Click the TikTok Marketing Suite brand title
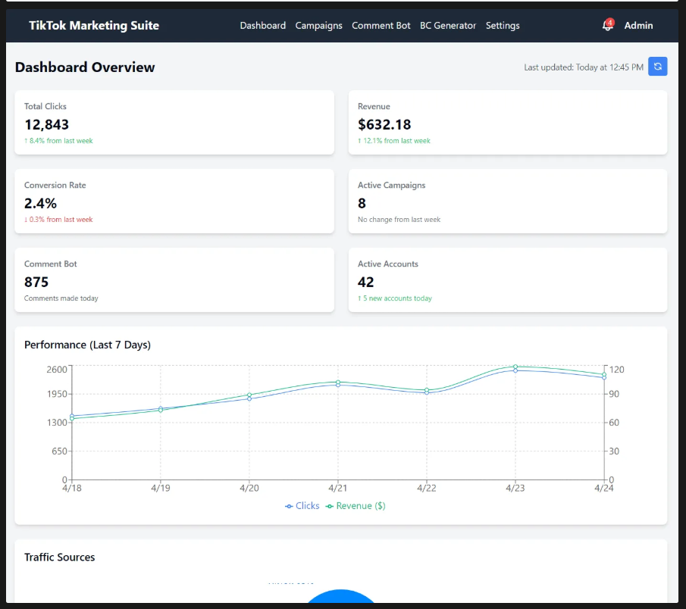Image resolution: width=686 pixels, height=609 pixels. pos(94,26)
